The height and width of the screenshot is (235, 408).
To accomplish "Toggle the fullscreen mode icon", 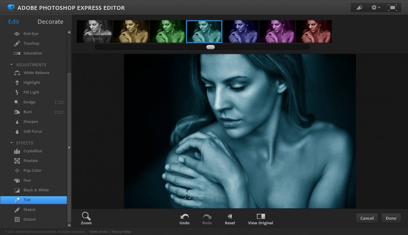I will point(393,8).
